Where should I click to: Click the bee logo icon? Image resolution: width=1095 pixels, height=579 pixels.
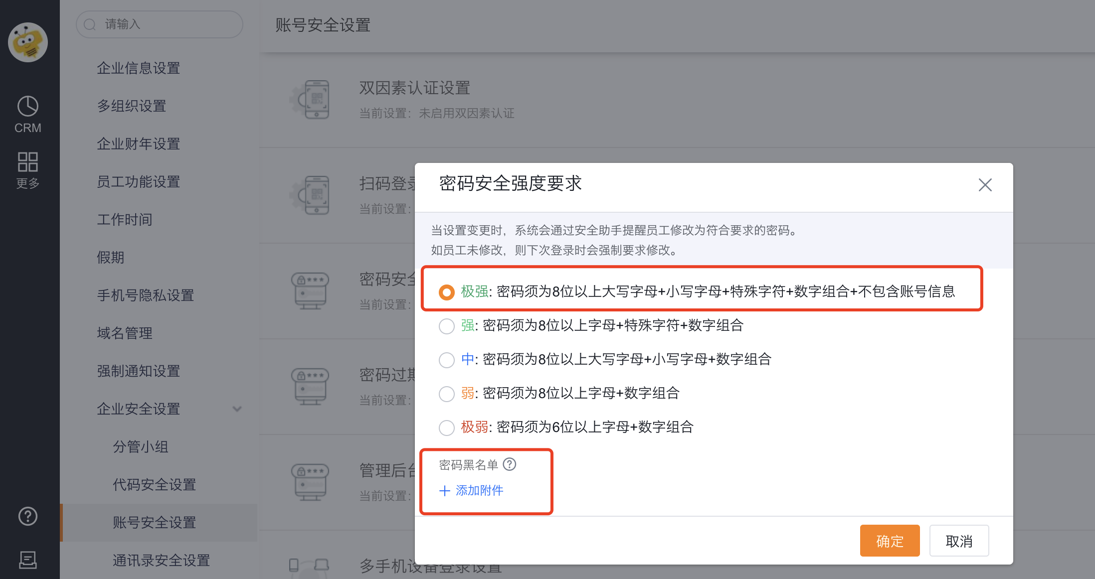point(28,42)
